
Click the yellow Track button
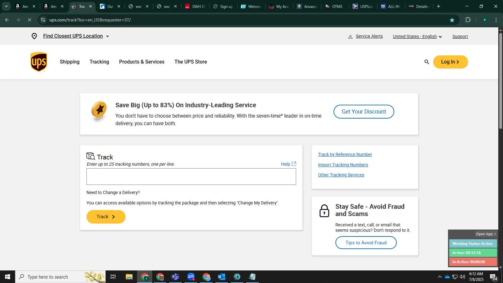(106, 217)
